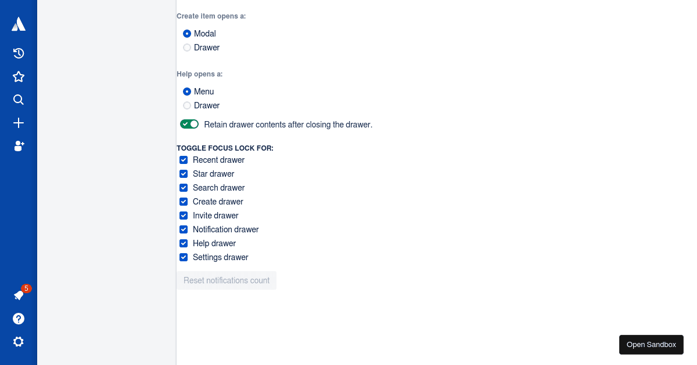
Task: Open the Help question mark icon
Action: pos(19,319)
